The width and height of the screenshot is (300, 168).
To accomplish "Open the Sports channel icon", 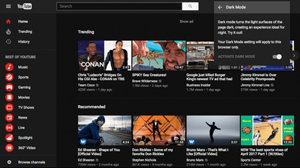I will click(x=9, y=77).
